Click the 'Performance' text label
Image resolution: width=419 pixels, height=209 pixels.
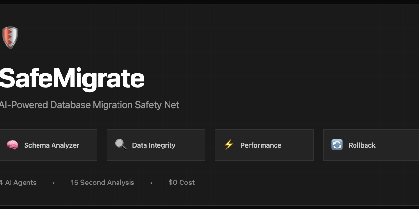(x=261, y=145)
